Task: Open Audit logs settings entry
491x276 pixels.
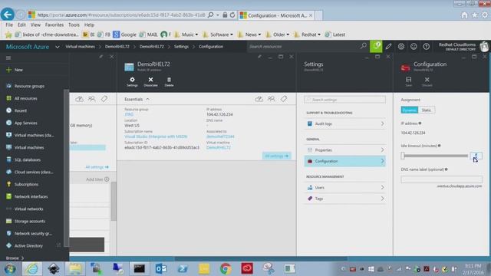Action: pyautogui.click(x=344, y=123)
